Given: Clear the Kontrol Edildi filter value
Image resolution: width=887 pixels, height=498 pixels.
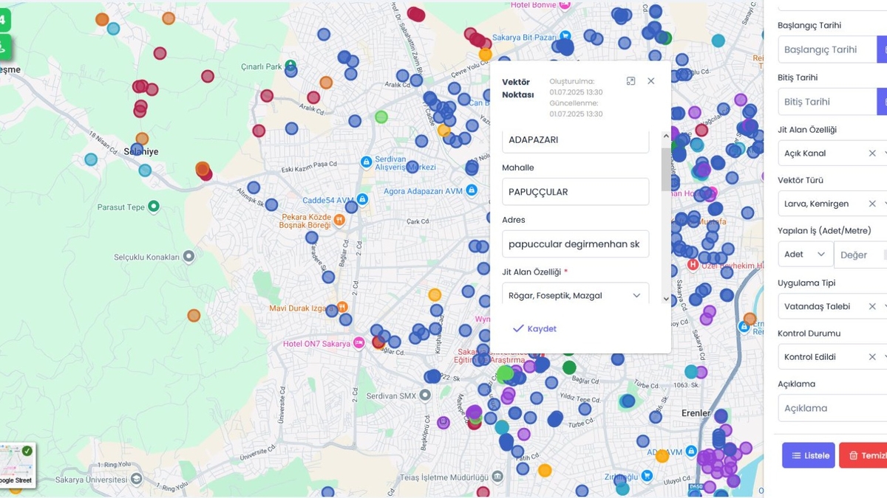Looking at the screenshot, I should [872, 357].
